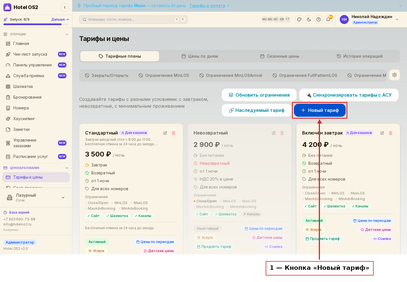Click the Hotel OS2 logo icon
This screenshot has height=282, width=407.
click(x=7, y=7)
